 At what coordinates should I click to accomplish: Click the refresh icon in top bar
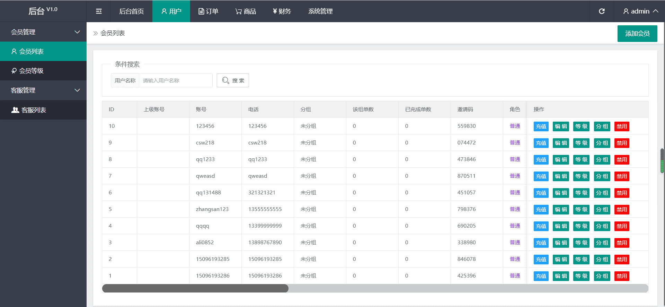[x=602, y=11]
